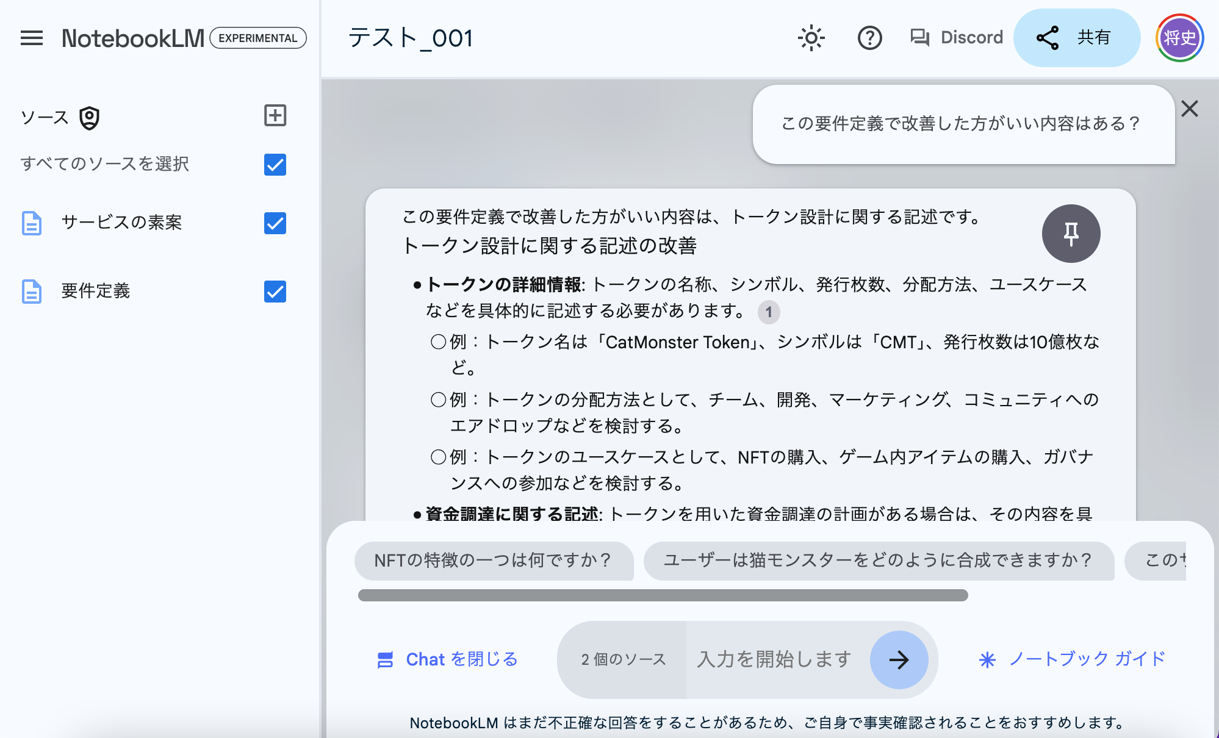The height and width of the screenshot is (738, 1219).
Task: Click the 共有 share button
Action: 1077,38
